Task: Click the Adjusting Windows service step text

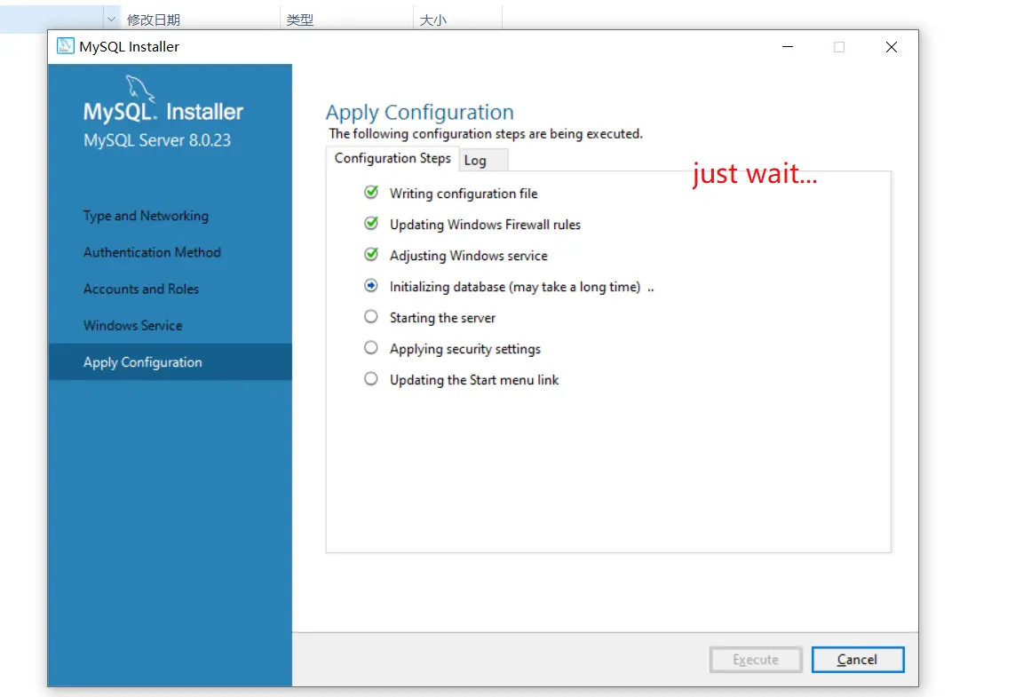Action: [469, 256]
